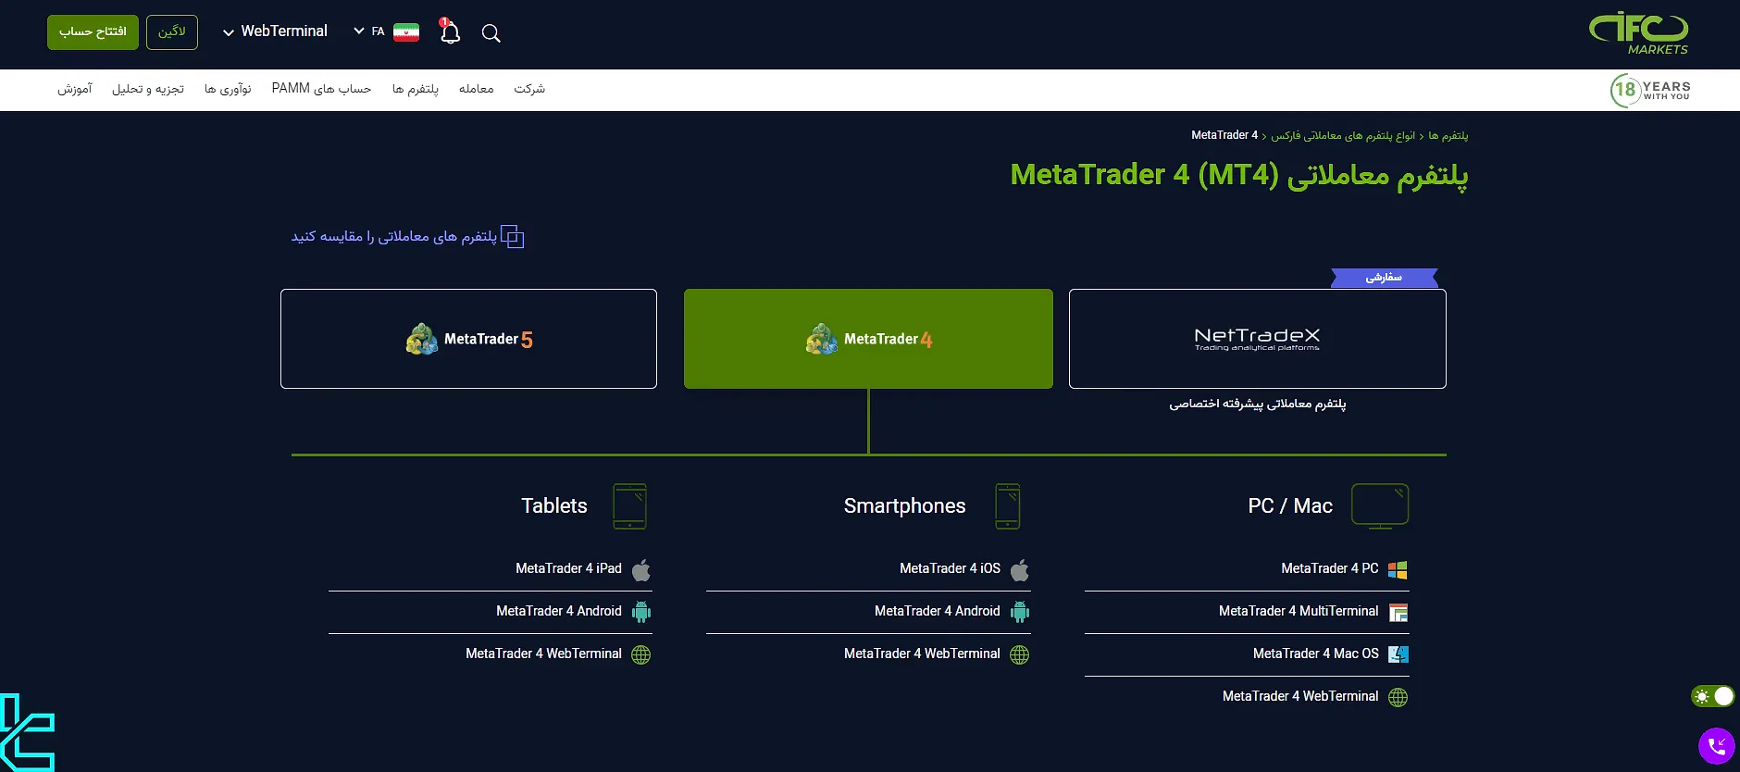This screenshot has height=772, width=1740.
Task: Click globe icon in PC WebTerminal row
Action: point(1398,697)
